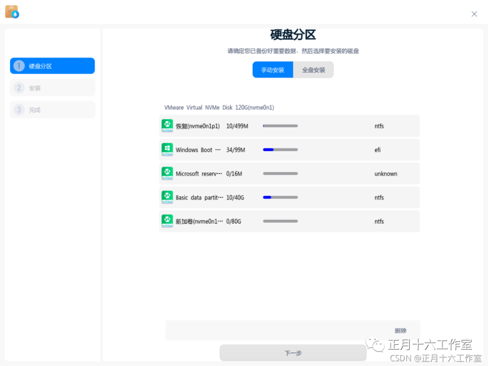Click the usage bar of Basic data partition
This screenshot has width=488, height=366.
(x=280, y=197)
